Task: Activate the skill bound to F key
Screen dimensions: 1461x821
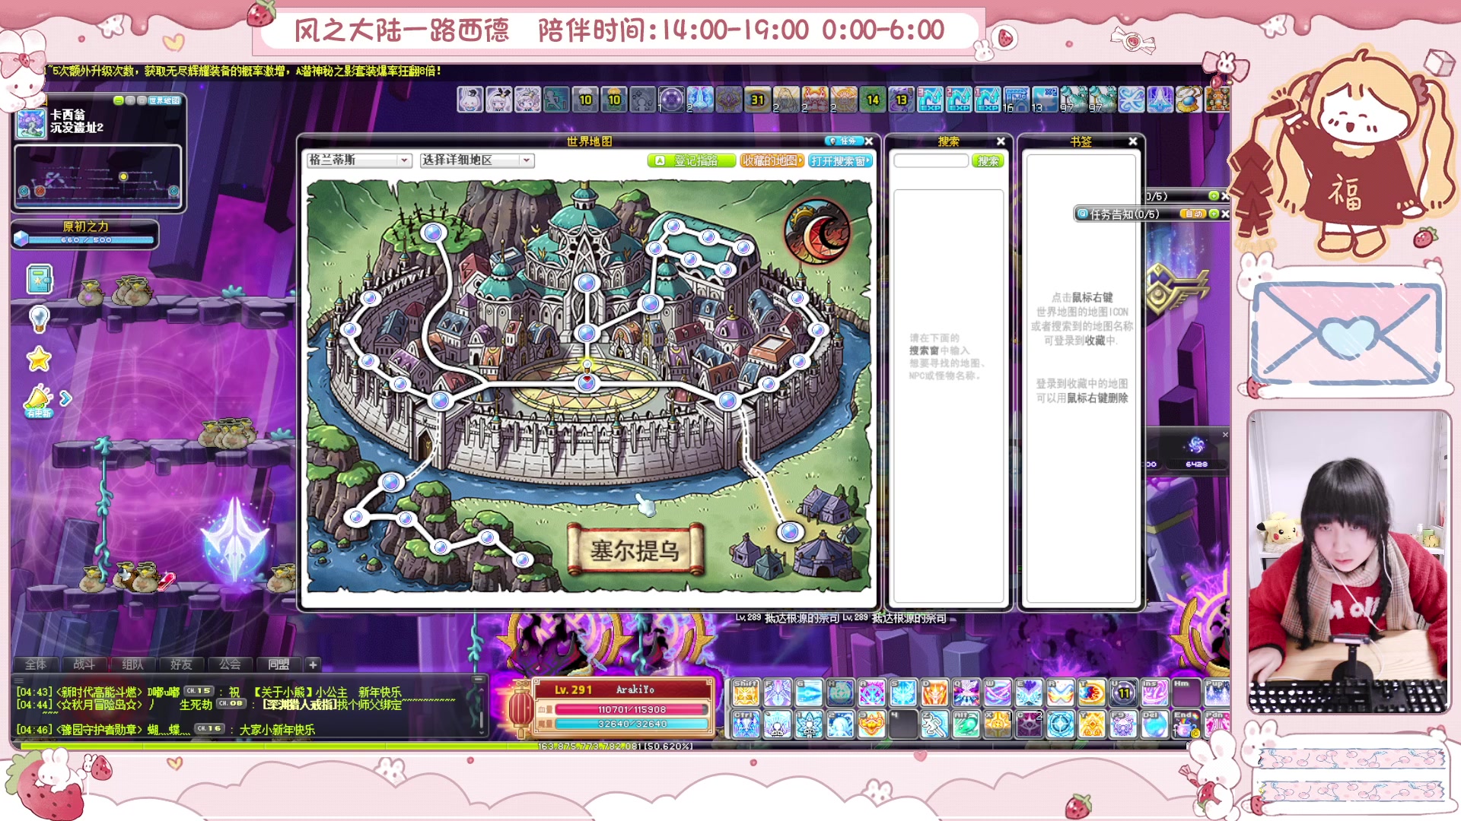Action: tap(777, 693)
